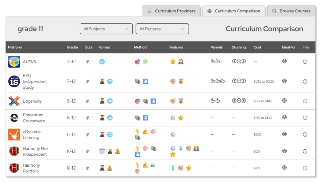The image size is (329, 191).
Task: Open info for Harmony Flex Independent
Action: click(305, 151)
